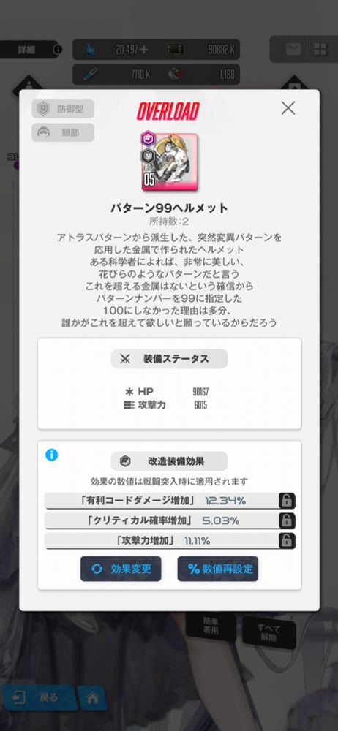The width and height of the screenshot is (338, 731).
Task: Close the OVERLOAD dialog with X
Action: (x=288, y=108)
